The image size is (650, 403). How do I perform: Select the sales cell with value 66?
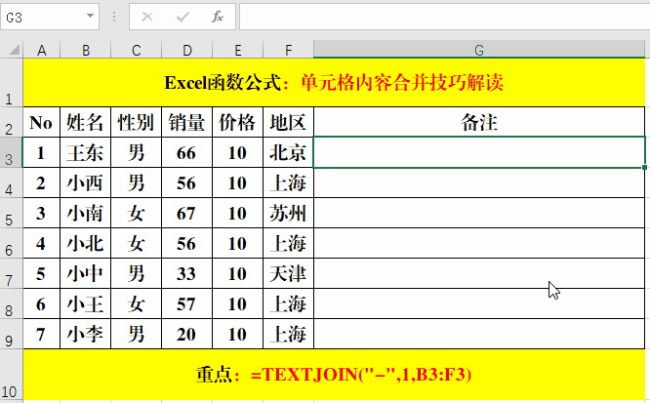[x=187, y=152]
